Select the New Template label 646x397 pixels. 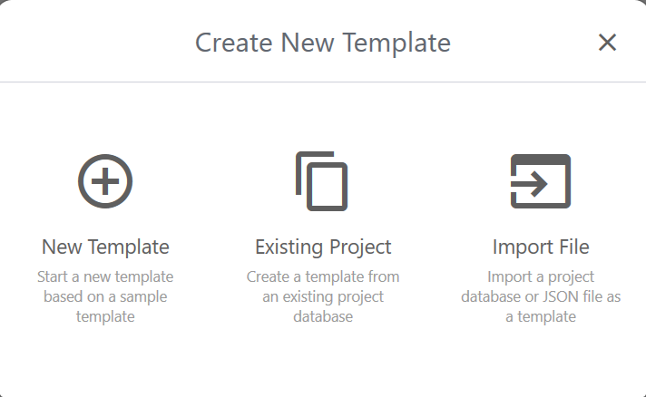click(x=105, y=247)
